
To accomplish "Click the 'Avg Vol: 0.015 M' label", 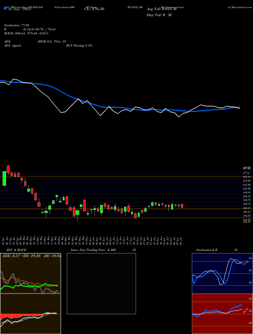I will click(161, 9).
